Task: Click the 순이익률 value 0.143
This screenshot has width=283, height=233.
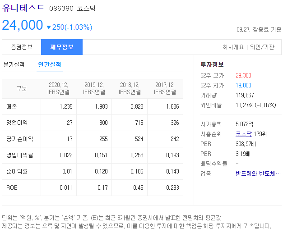Action: pos(172,171)
